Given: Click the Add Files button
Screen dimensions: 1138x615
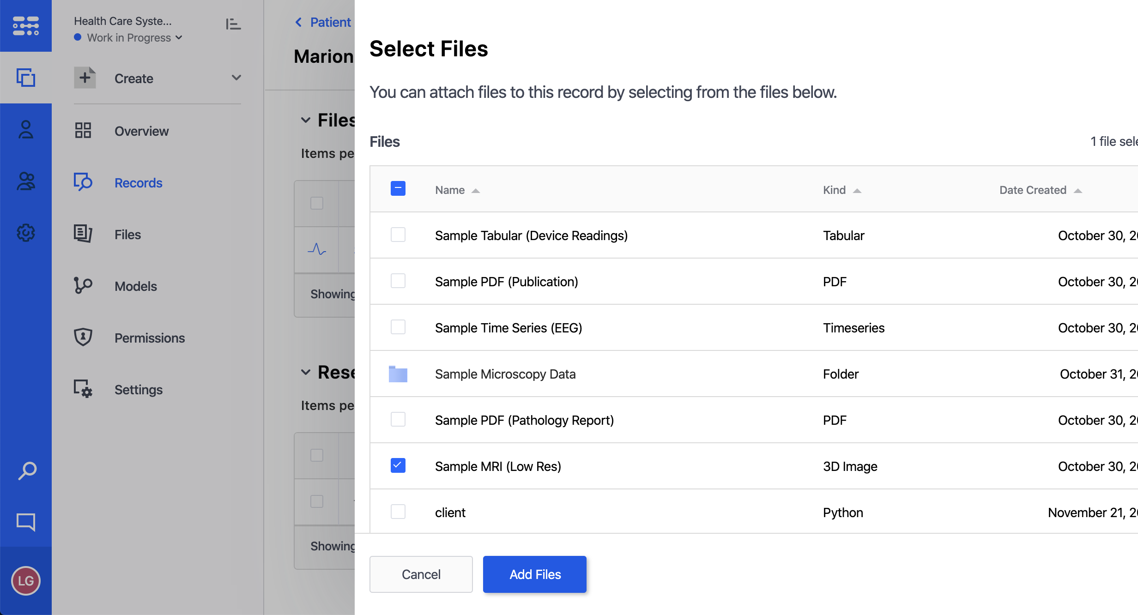Looking at the screenshot, I should click(534, 574).
